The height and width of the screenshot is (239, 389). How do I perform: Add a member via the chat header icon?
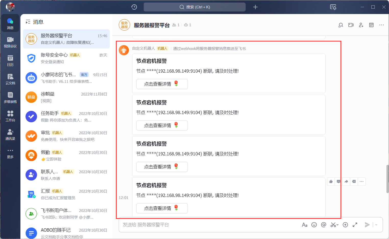(361, 25)
